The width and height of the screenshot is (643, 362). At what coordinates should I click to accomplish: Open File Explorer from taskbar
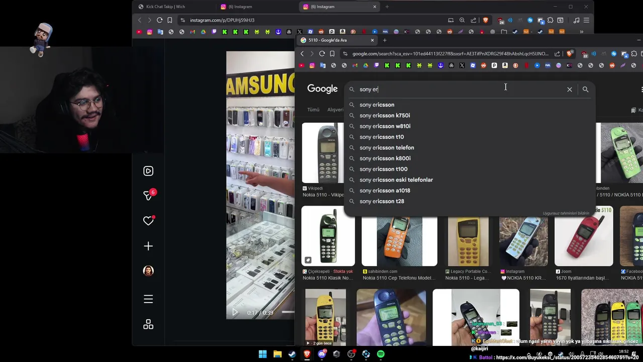point(277,354)
